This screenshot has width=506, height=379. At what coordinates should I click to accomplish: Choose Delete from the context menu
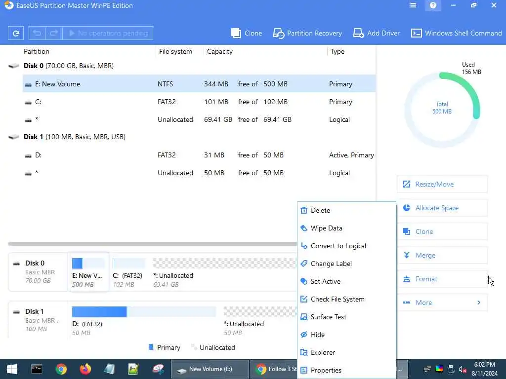point(346,210)
